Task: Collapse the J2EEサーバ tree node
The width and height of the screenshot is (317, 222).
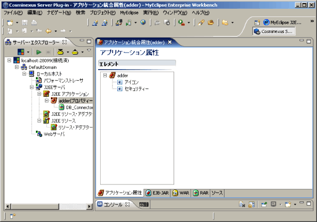Action: pyautogui.click(x=31, y=88)
